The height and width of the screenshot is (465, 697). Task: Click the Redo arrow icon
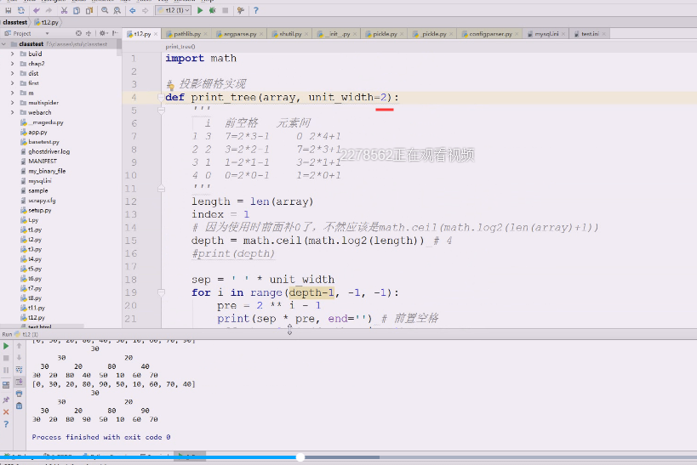pyautogui.click(x=49, y=10)
